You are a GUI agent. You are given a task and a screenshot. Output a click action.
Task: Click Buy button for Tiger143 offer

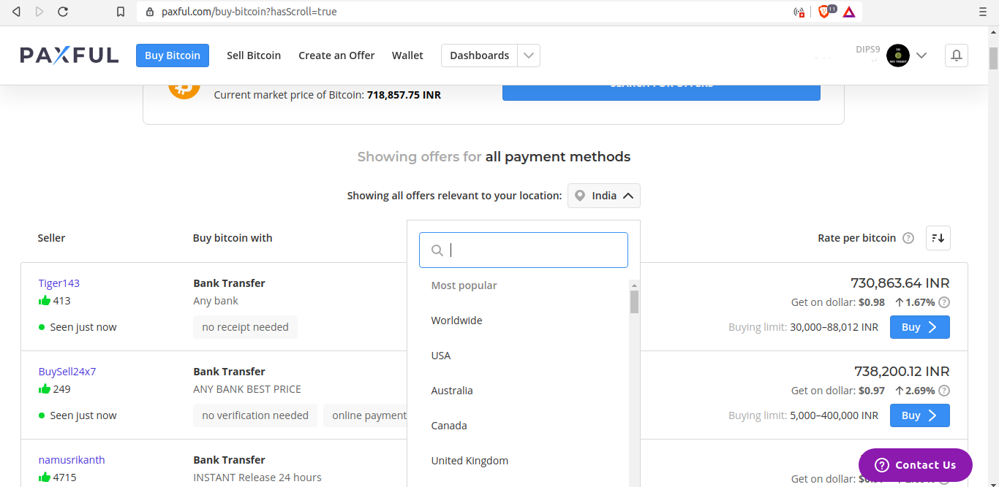(920, 327)
